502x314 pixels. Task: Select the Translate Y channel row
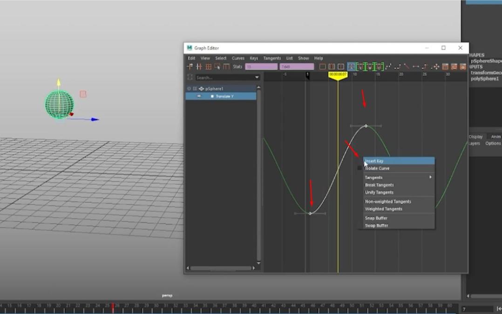click(221, 96)
